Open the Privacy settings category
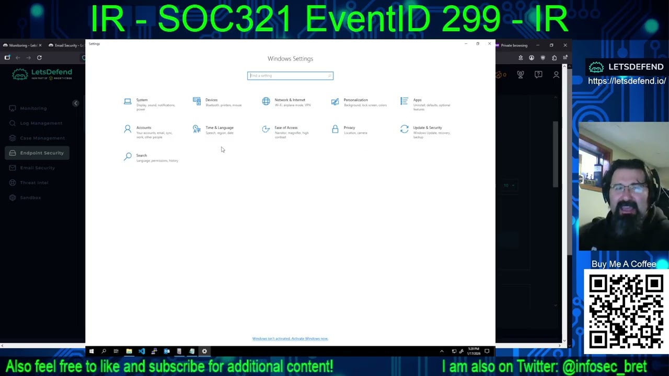Screen dimensions: 669x376 (350, 130)
